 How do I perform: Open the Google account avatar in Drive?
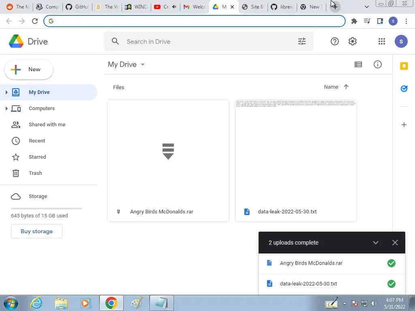coord(401,41)
